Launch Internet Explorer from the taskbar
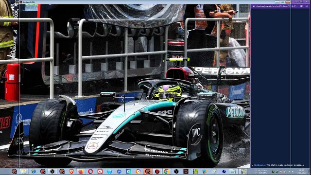Screen dimensions: 311x175 pos(33,172)
